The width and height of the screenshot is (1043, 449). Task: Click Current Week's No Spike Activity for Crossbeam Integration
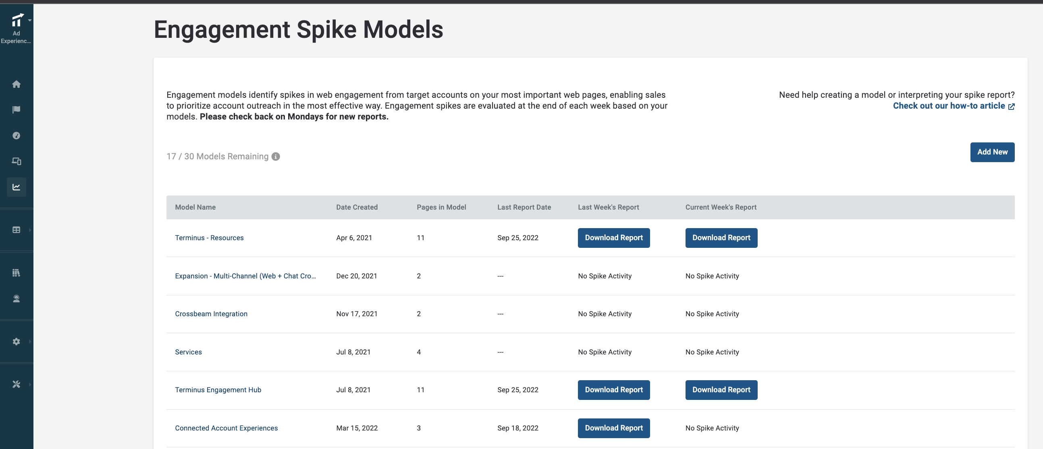click(712, 314)
